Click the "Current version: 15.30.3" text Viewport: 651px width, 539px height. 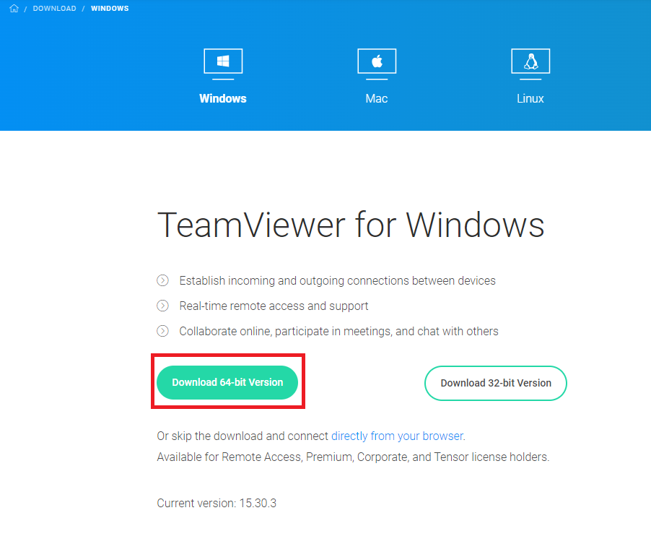click(x=217, y=502)
